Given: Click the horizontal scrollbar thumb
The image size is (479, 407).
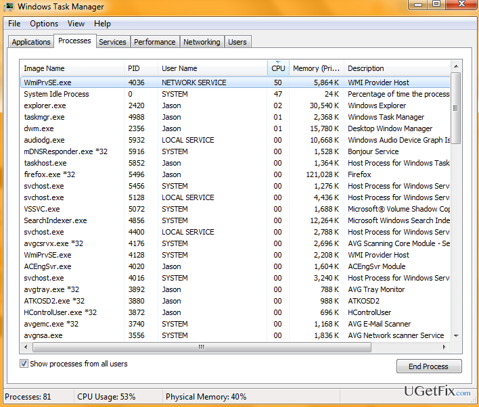Looking at the screenshot, I should (202, 347).
